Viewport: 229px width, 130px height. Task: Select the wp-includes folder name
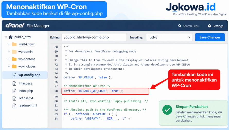[x=27, y=66]
